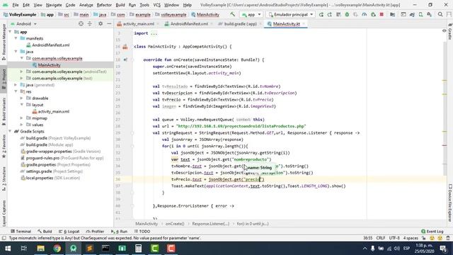The image size is (453, 255).
Task: Click the green Debug bug icon
Action: tap(347, 14)
